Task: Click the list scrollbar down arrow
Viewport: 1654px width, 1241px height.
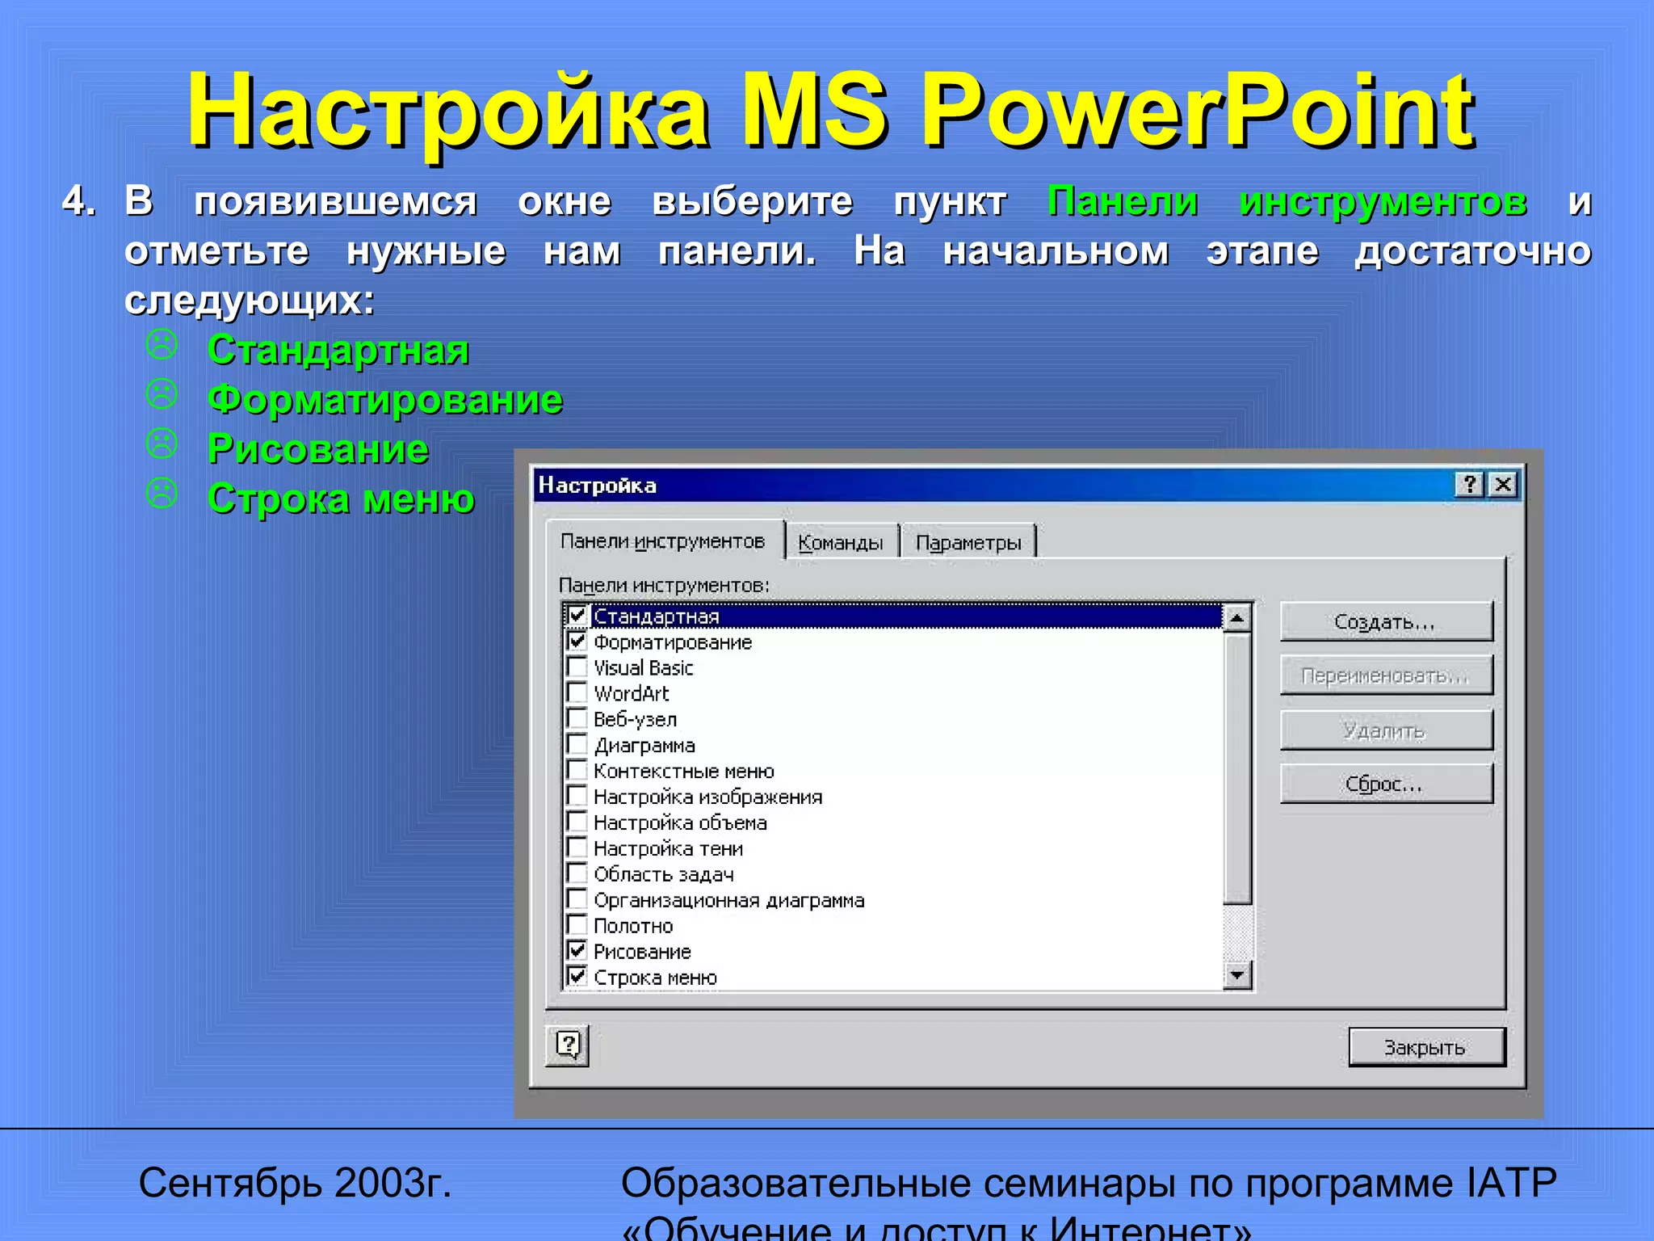Action: [x=1236, y=975]
